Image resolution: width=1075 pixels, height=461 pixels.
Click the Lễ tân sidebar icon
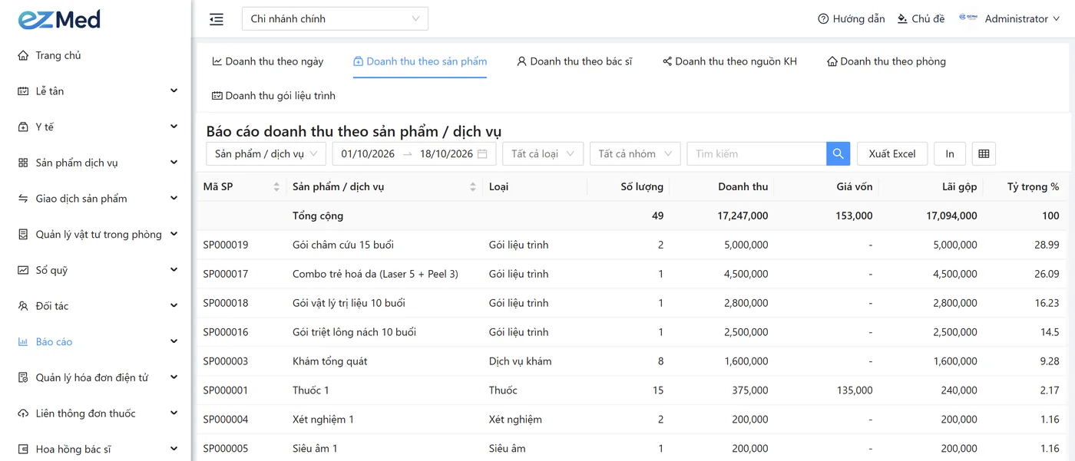[23, 91]
